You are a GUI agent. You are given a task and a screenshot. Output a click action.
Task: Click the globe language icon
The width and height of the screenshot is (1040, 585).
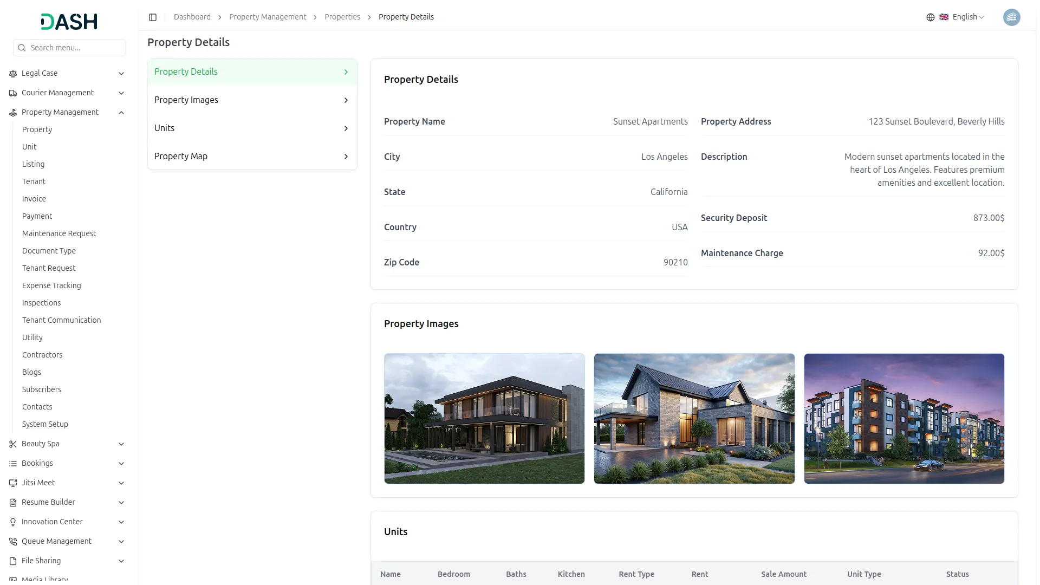(x=931, y=17)
